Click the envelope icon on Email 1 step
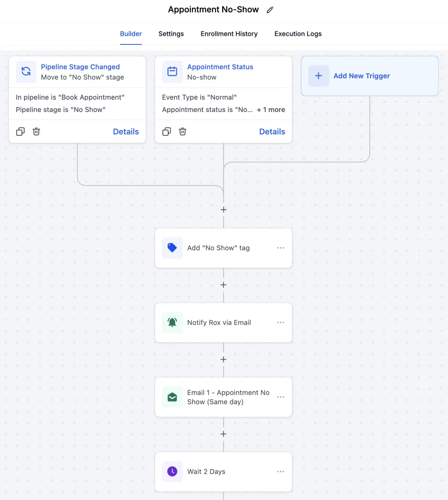The image size is (448, 500). tap(172, 397)
